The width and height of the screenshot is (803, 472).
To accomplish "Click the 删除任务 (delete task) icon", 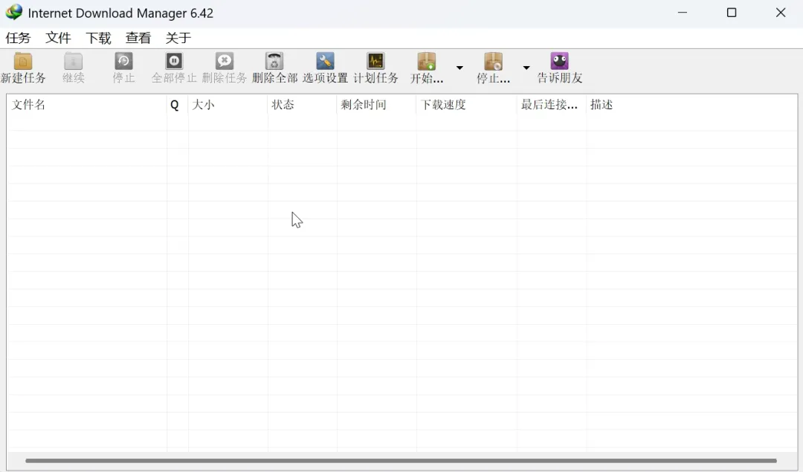I will (x=225, y=62).
